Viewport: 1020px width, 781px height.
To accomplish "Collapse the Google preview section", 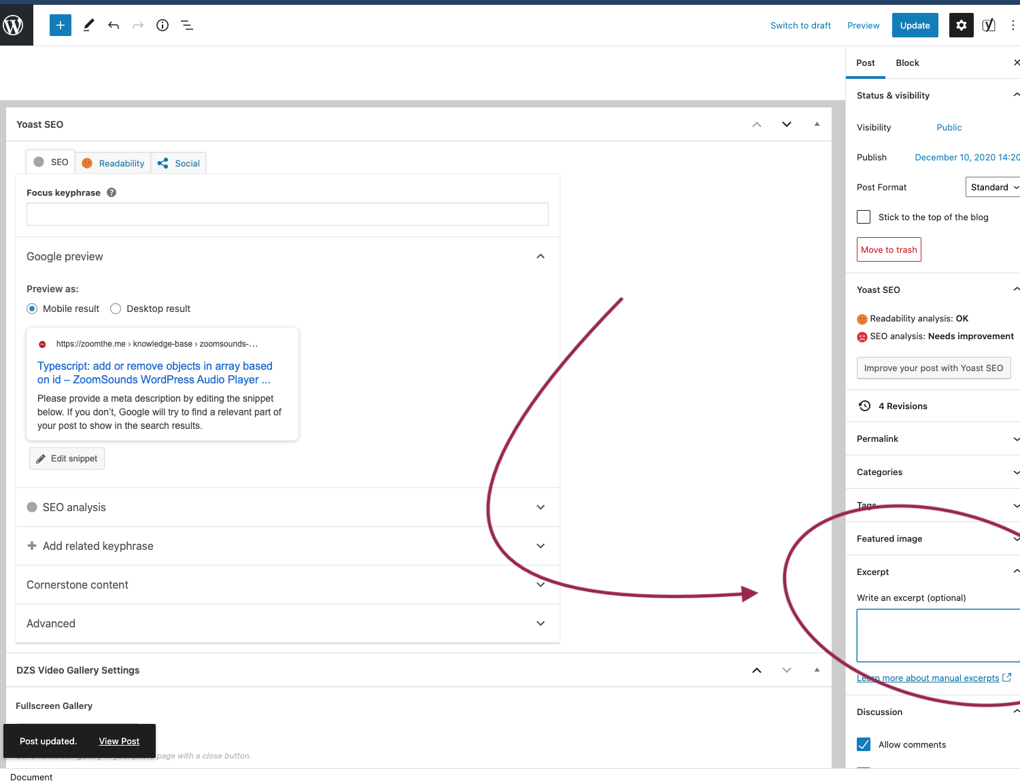I will point(288,256).
